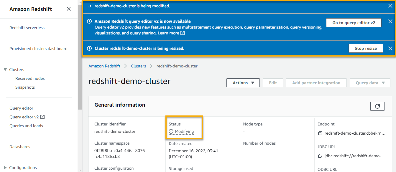Click the sidebar scrollbar down arrow
Image resolution: width=396 pixels, height=172 pixels.
[x=80, y=170]
